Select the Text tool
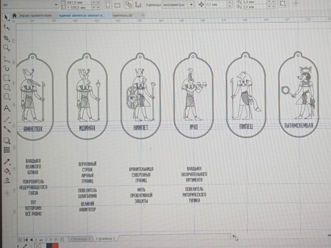The image size is (331, 248). pyautogui.click(x=7, y=108)
